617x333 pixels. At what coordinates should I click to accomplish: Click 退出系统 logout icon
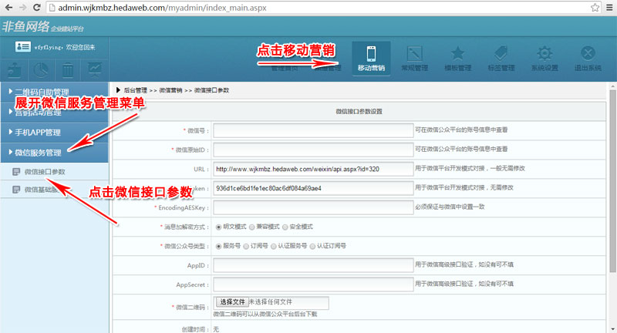tap(588, 58)
